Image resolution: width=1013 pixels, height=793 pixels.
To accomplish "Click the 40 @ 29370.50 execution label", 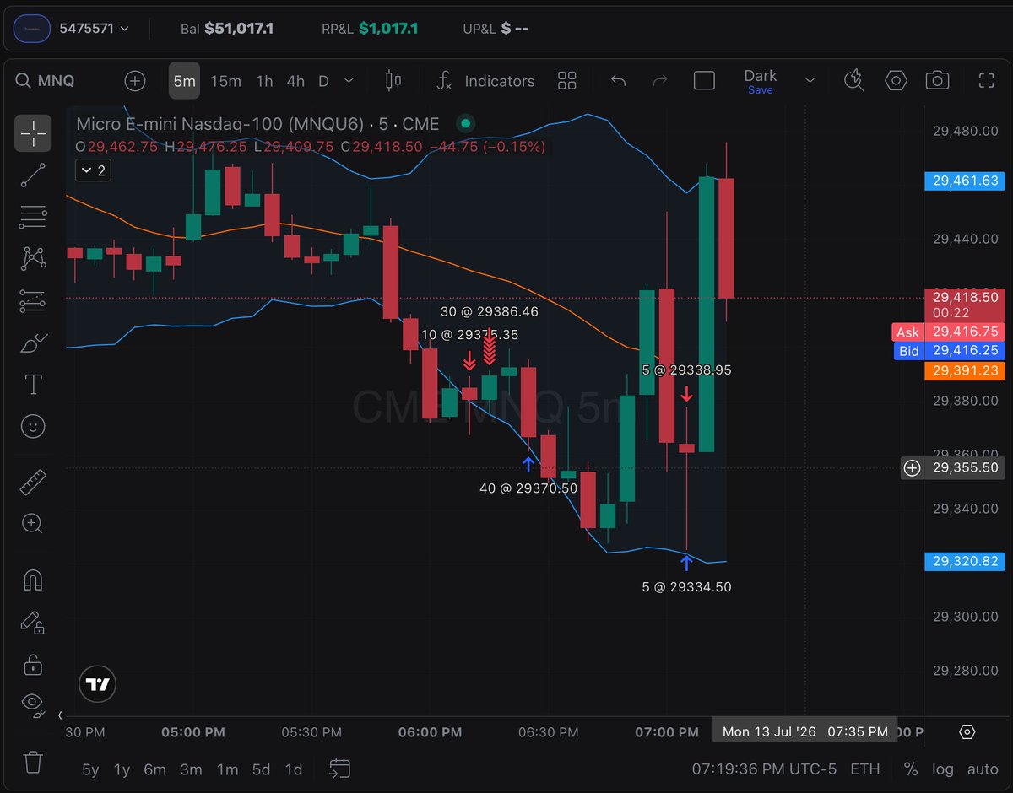I will (x=528, y=488).
